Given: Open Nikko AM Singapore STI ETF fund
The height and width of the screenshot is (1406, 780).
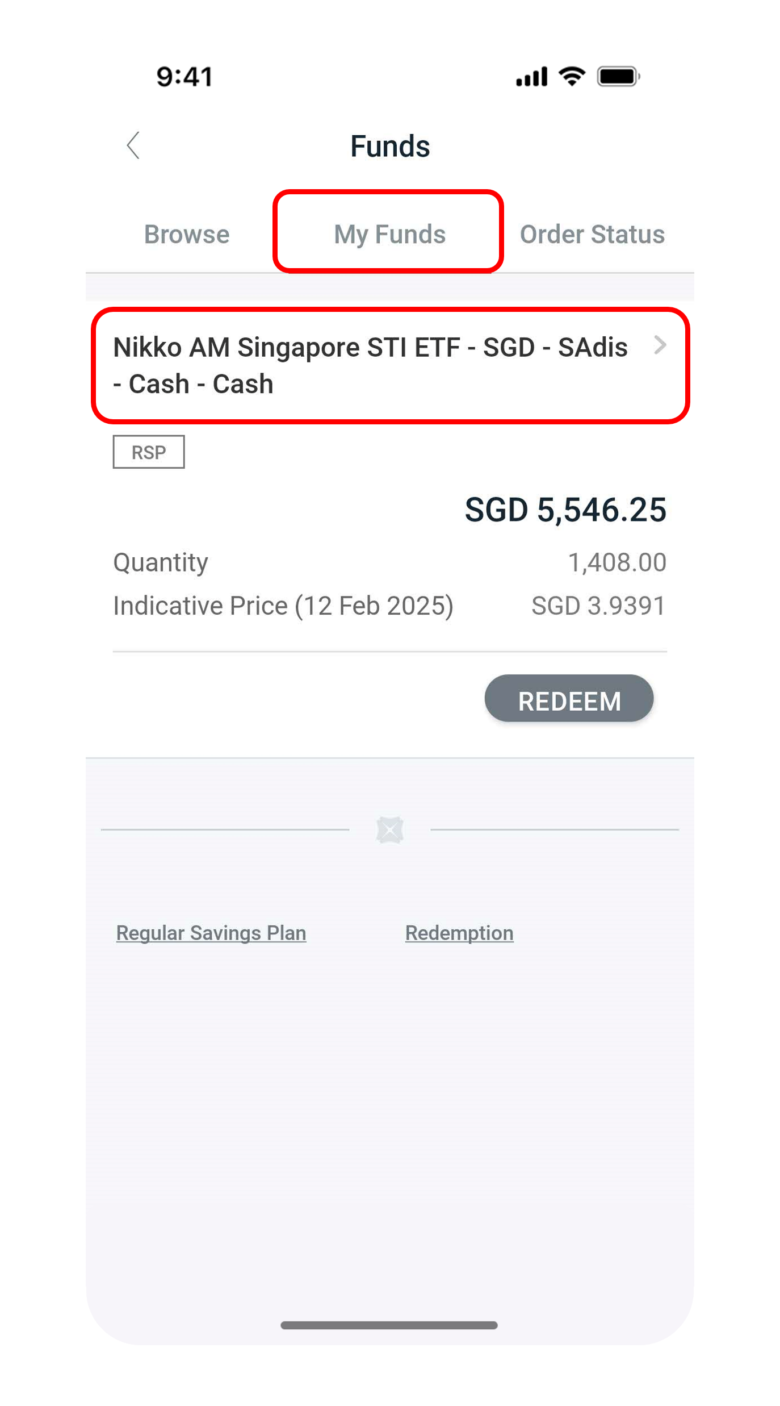Looking at the screenshot, I should tap(370, 365).
